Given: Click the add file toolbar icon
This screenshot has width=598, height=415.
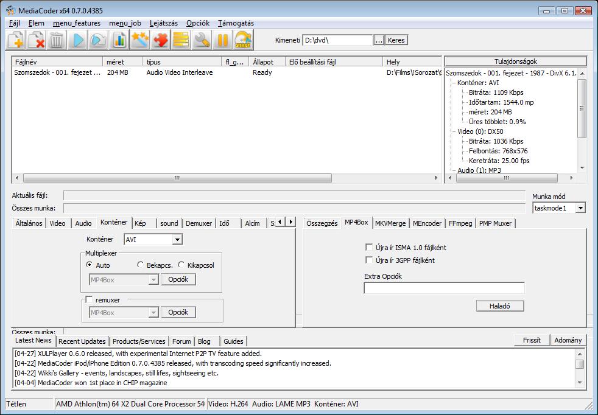Looking at the screenshot, I should 16,40.
